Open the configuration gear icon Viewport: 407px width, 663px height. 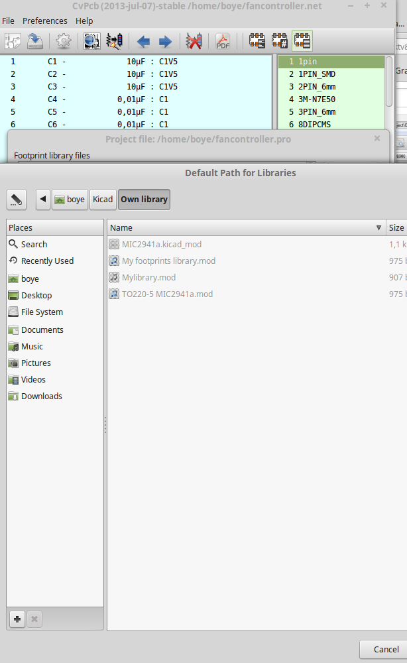point(64,41)
